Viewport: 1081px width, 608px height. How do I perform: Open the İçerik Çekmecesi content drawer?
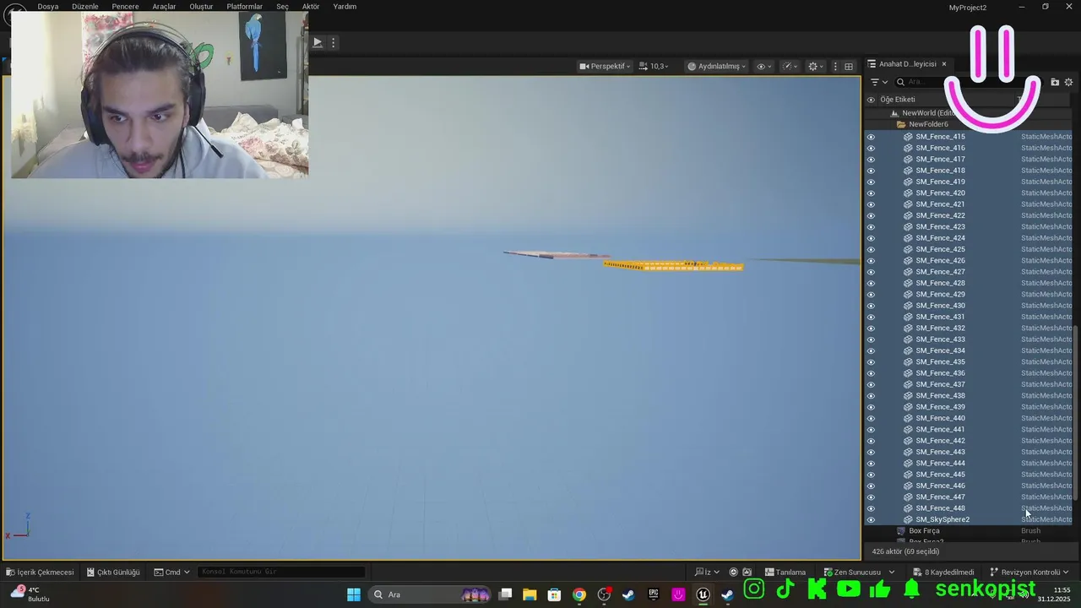[40, 572]
